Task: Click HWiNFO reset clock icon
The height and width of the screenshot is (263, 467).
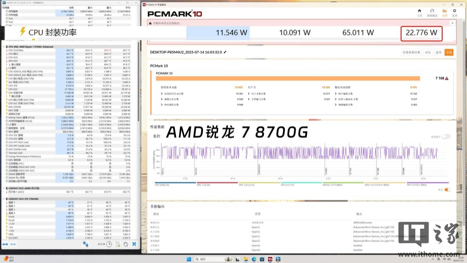Action: point(109,244)
